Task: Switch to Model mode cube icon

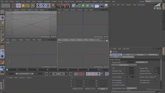Action: [x=2, y=18]
